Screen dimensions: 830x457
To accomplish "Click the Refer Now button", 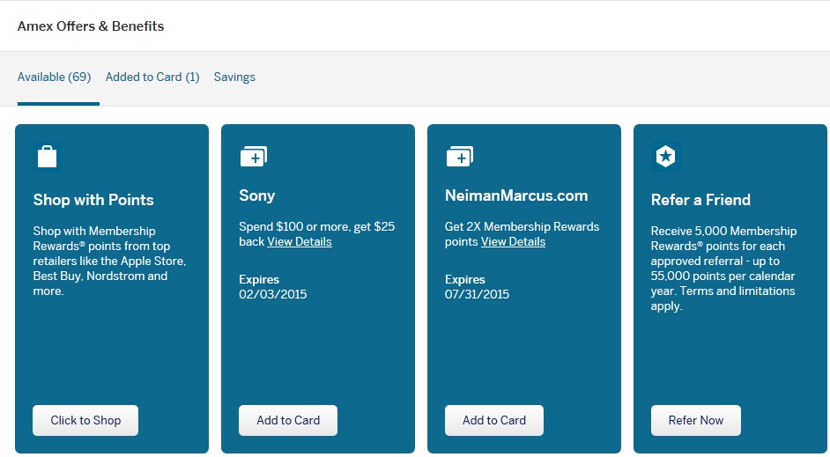I will pyautogui.click(x=696, y=420).
